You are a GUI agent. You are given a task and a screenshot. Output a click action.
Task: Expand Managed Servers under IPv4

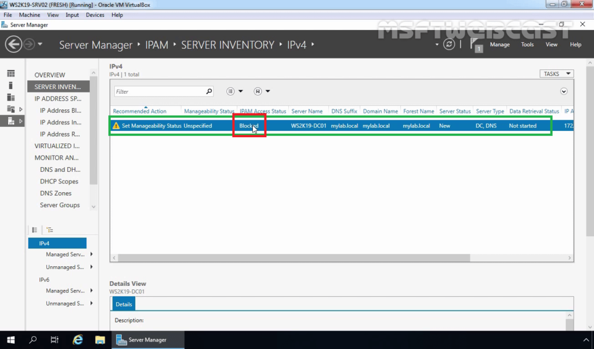pos(91,255)
